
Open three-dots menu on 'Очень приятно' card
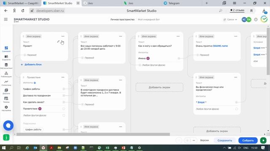point(235,36)
